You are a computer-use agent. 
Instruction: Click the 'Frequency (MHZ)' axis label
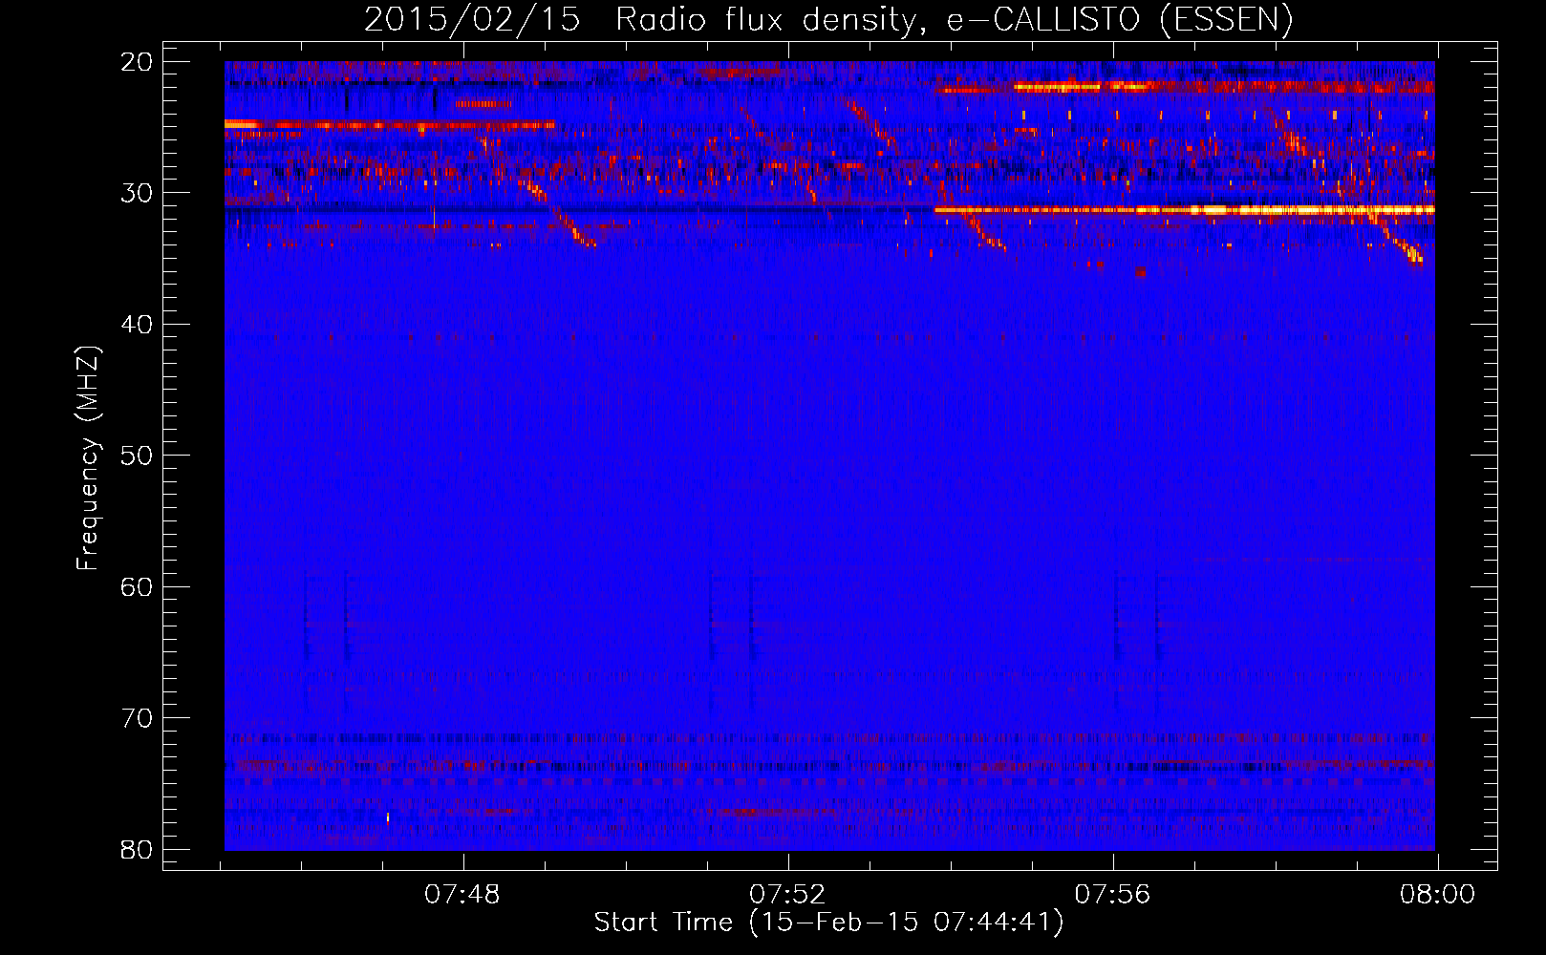(88, 458)
